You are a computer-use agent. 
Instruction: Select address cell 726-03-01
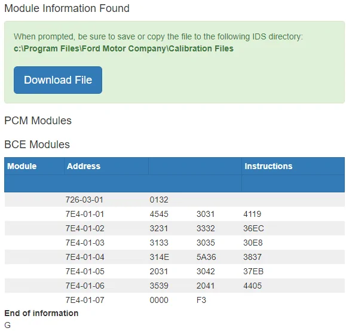click(84, 200)
